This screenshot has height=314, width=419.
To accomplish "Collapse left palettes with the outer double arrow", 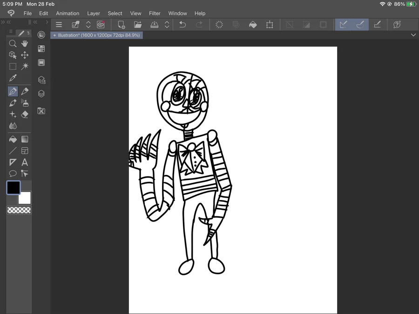I will (x=3, y=22).
